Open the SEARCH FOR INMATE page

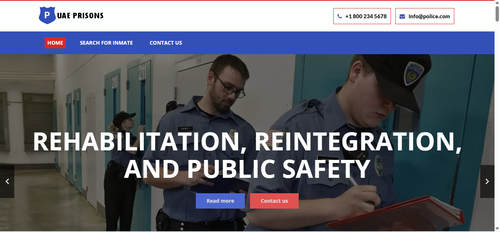click(107, 43)
